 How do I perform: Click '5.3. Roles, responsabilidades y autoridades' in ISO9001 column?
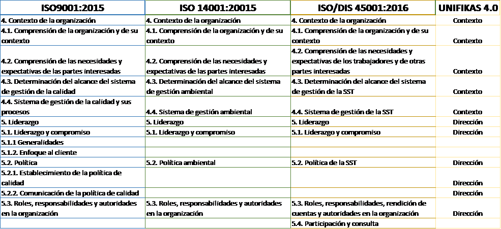tap(73, 209)
